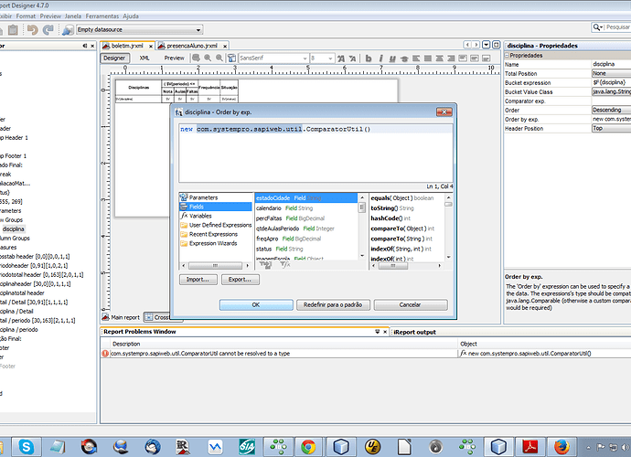
Task: Click the Redefinir para o padrão button
Action: pos(333,303)
